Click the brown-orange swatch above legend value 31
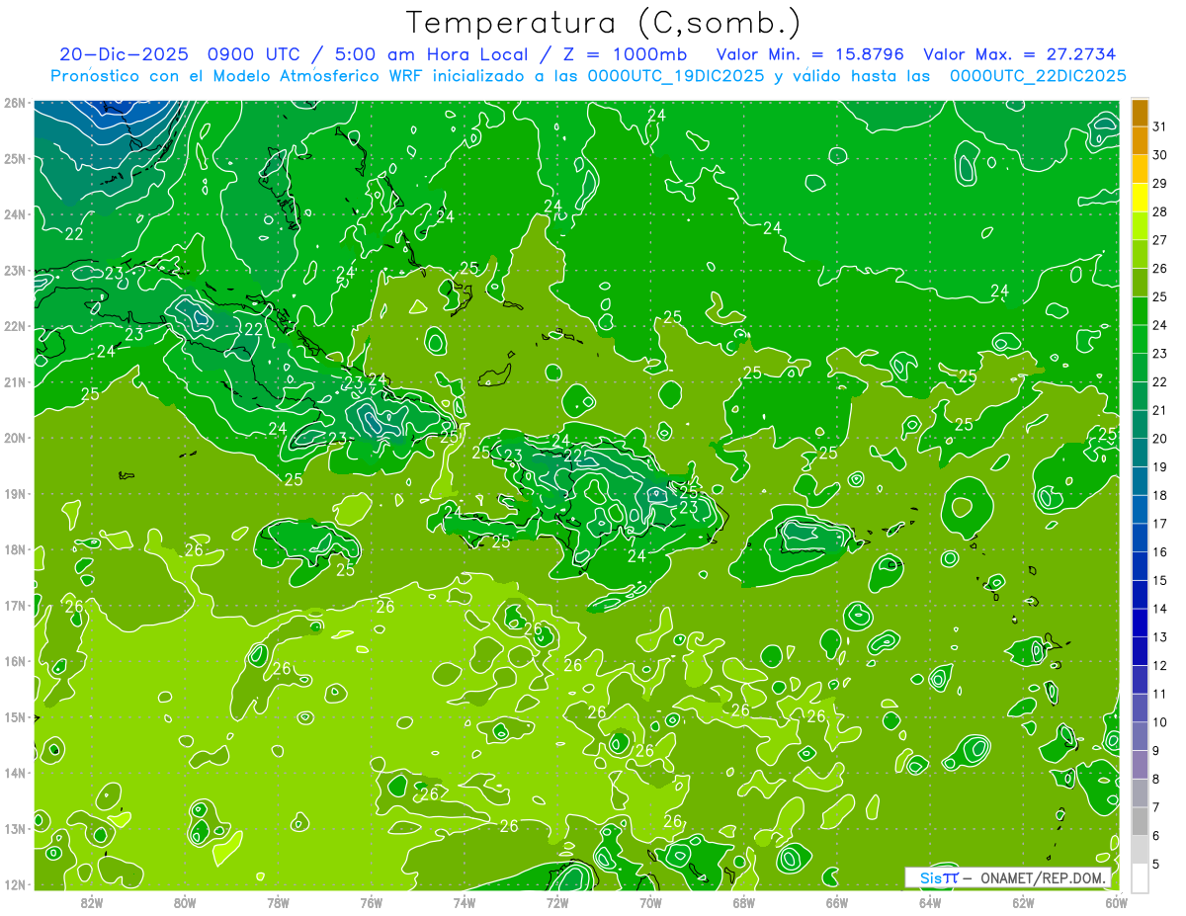Image resolution: width=1186 pixels, height=916 pixels. pos(1140,113)
